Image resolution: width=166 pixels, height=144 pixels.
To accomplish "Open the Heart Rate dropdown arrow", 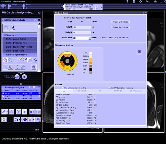I will point(90,38).
